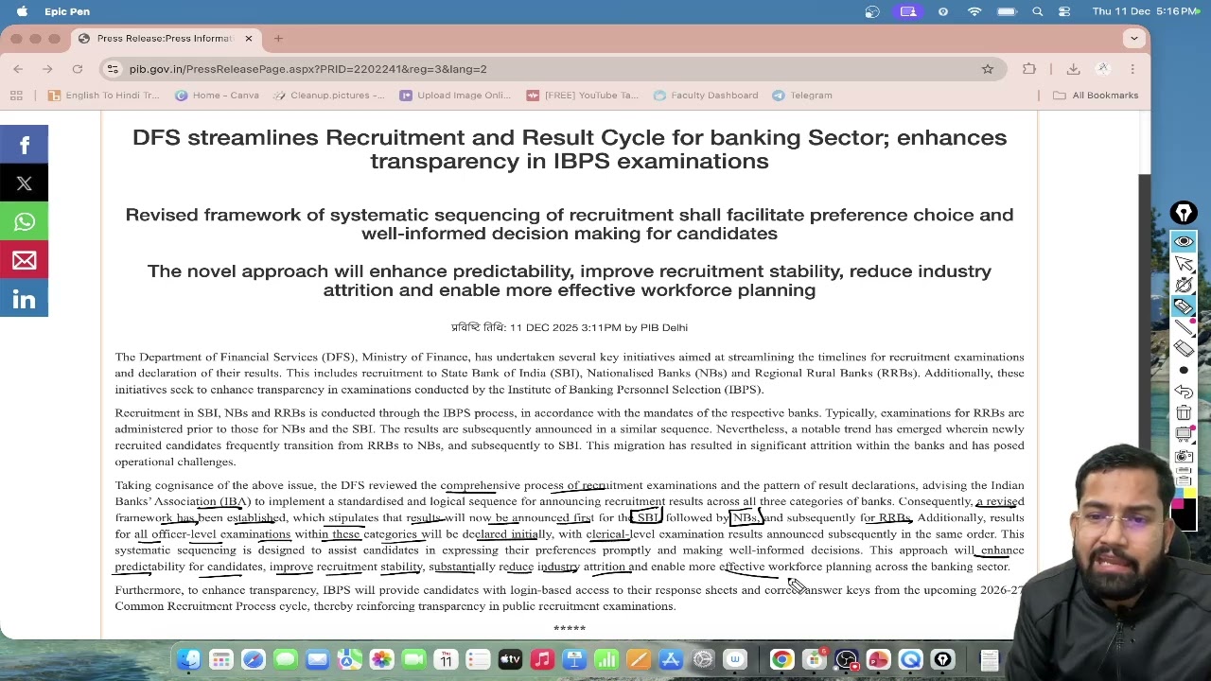Open the Cleanup.pictures bookmark

click(x=328, y=96)
